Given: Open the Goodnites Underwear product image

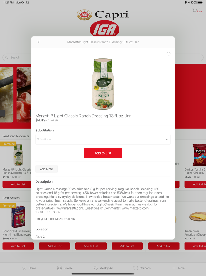Looking at the screenshot, I should coord(18,217).
